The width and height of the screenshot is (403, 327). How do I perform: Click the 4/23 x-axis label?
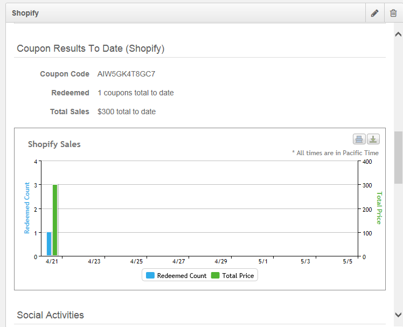point(94,261)
